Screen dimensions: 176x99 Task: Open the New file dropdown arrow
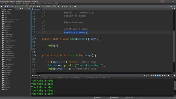[x=3, y=6]
